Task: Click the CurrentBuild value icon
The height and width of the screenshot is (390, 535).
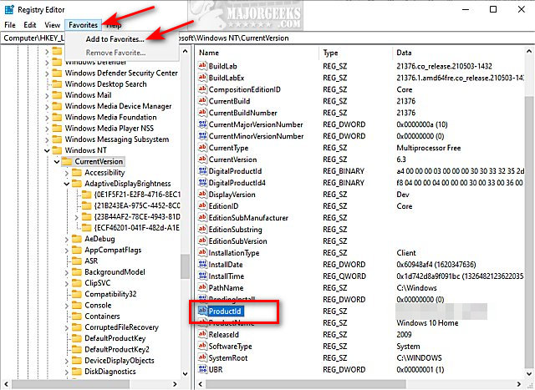Action: point(202,101)
